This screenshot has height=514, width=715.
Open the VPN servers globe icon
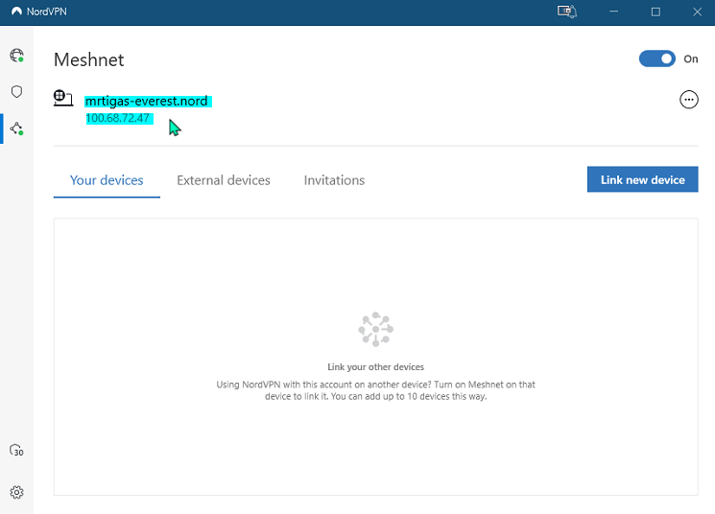(17, 55)
